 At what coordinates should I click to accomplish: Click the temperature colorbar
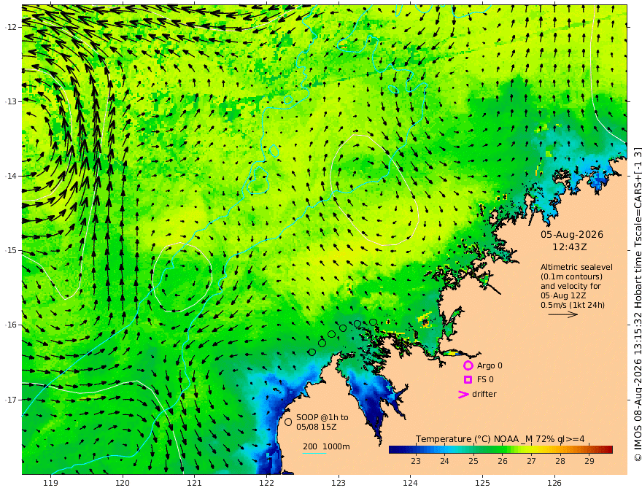pos(500,449)
